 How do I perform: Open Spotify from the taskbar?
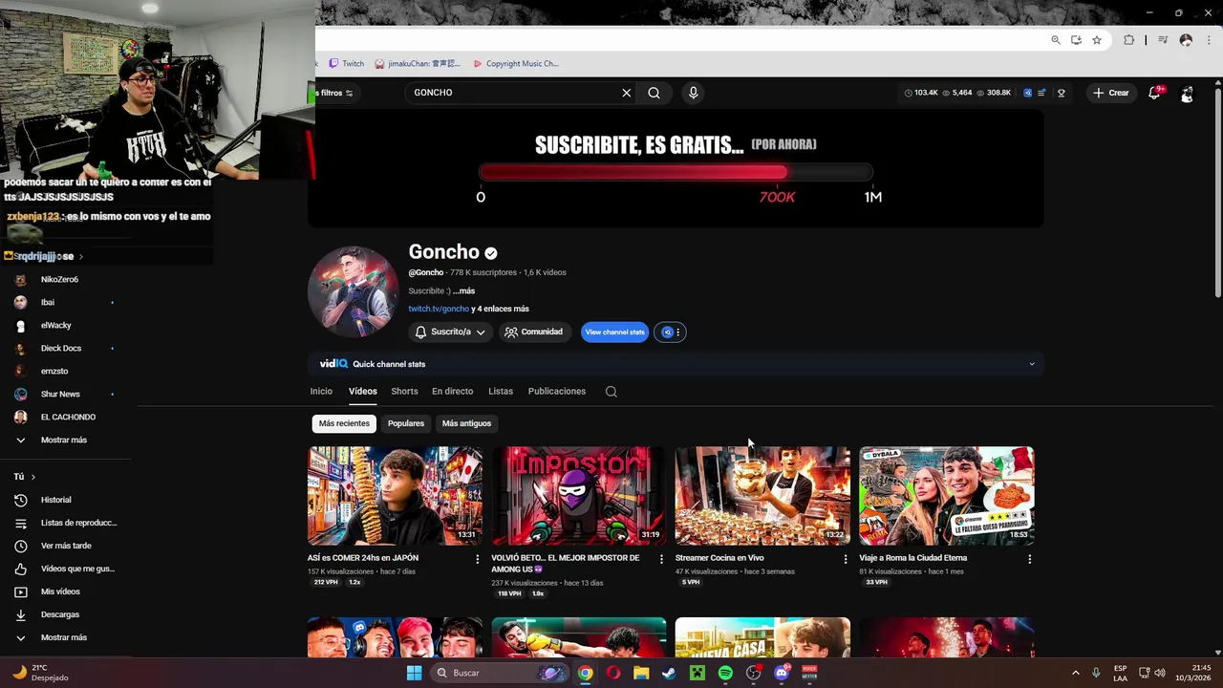pos(725,673)
